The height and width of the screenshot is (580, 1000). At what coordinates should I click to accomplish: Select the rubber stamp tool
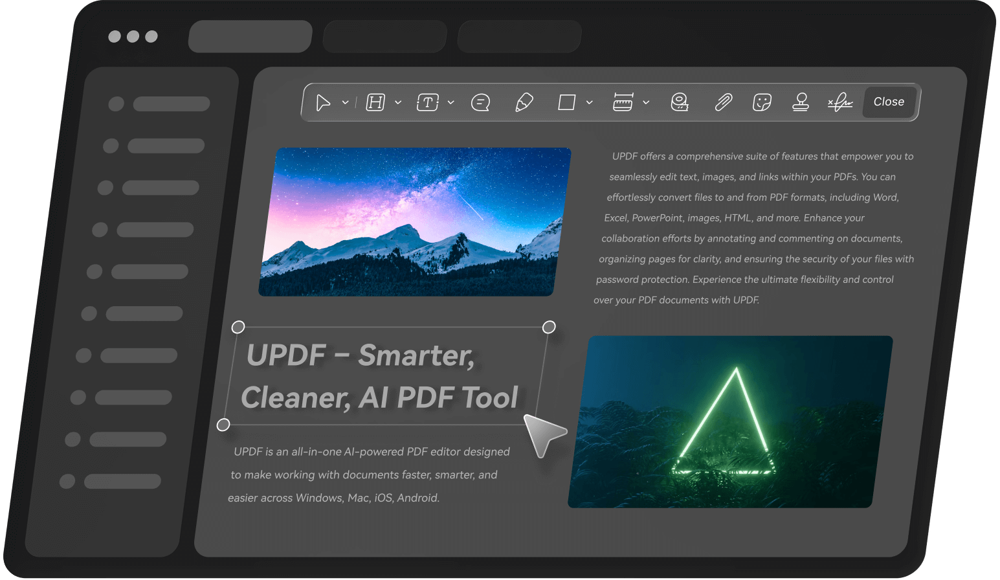click(x=801, y=102)
